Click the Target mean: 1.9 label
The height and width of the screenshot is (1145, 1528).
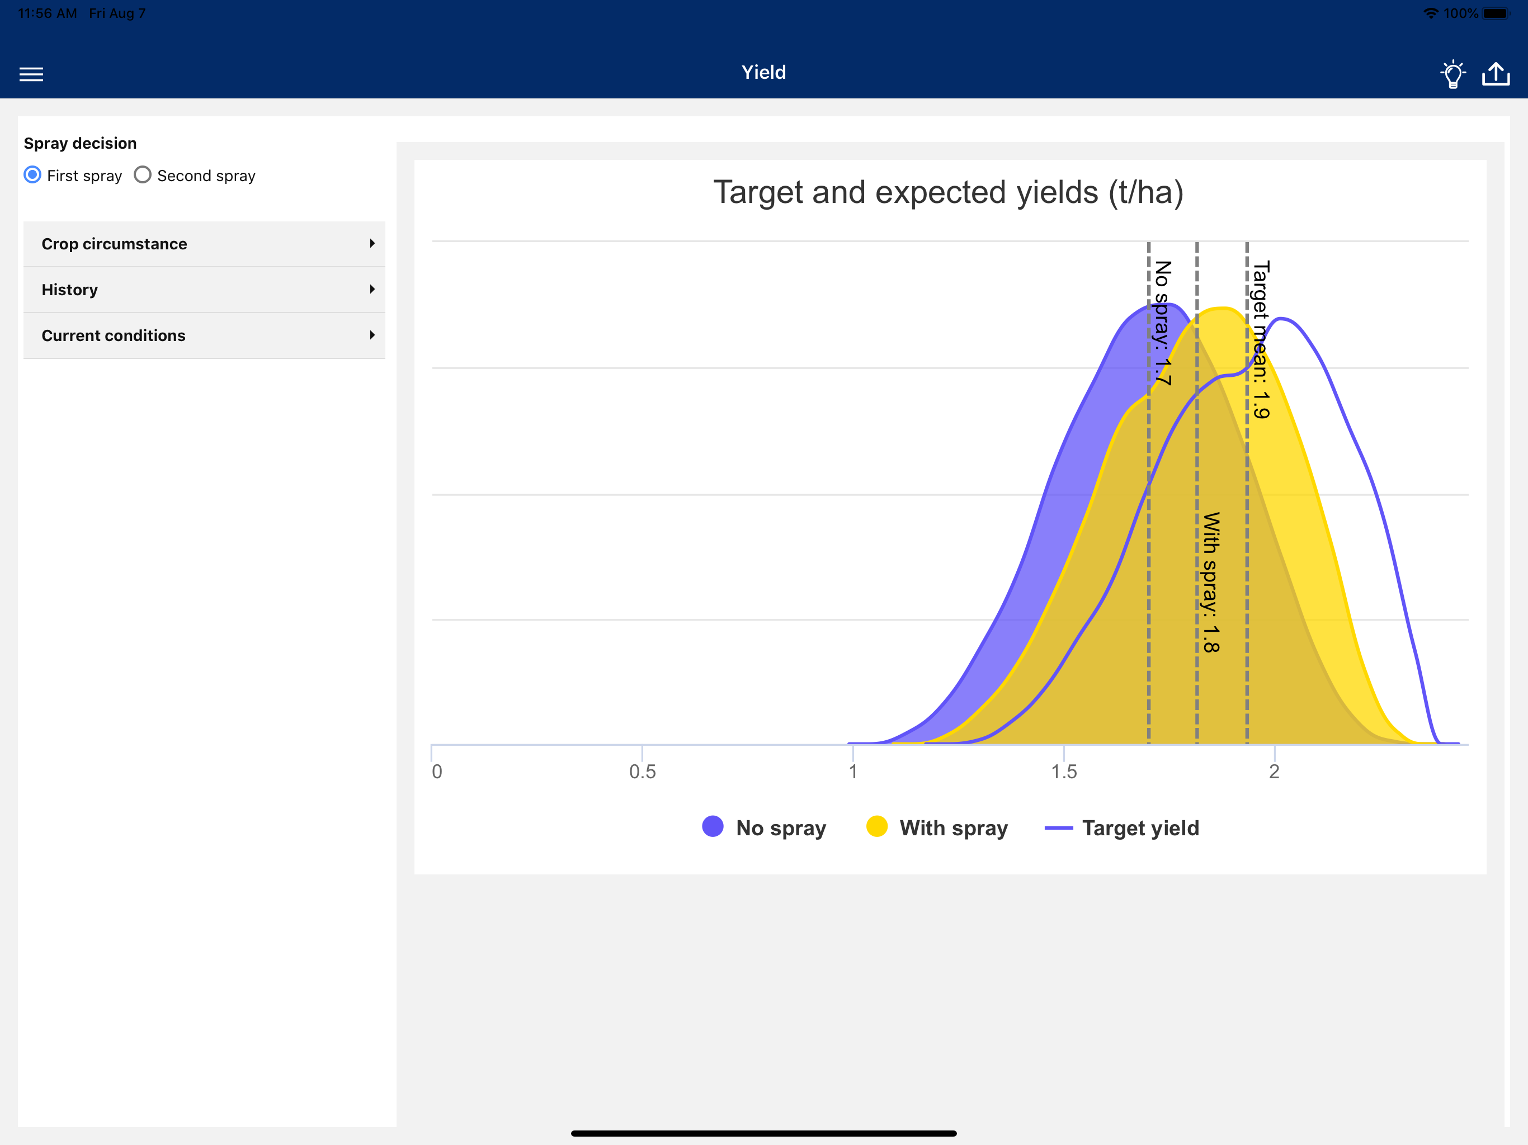tap(1261, 340)
